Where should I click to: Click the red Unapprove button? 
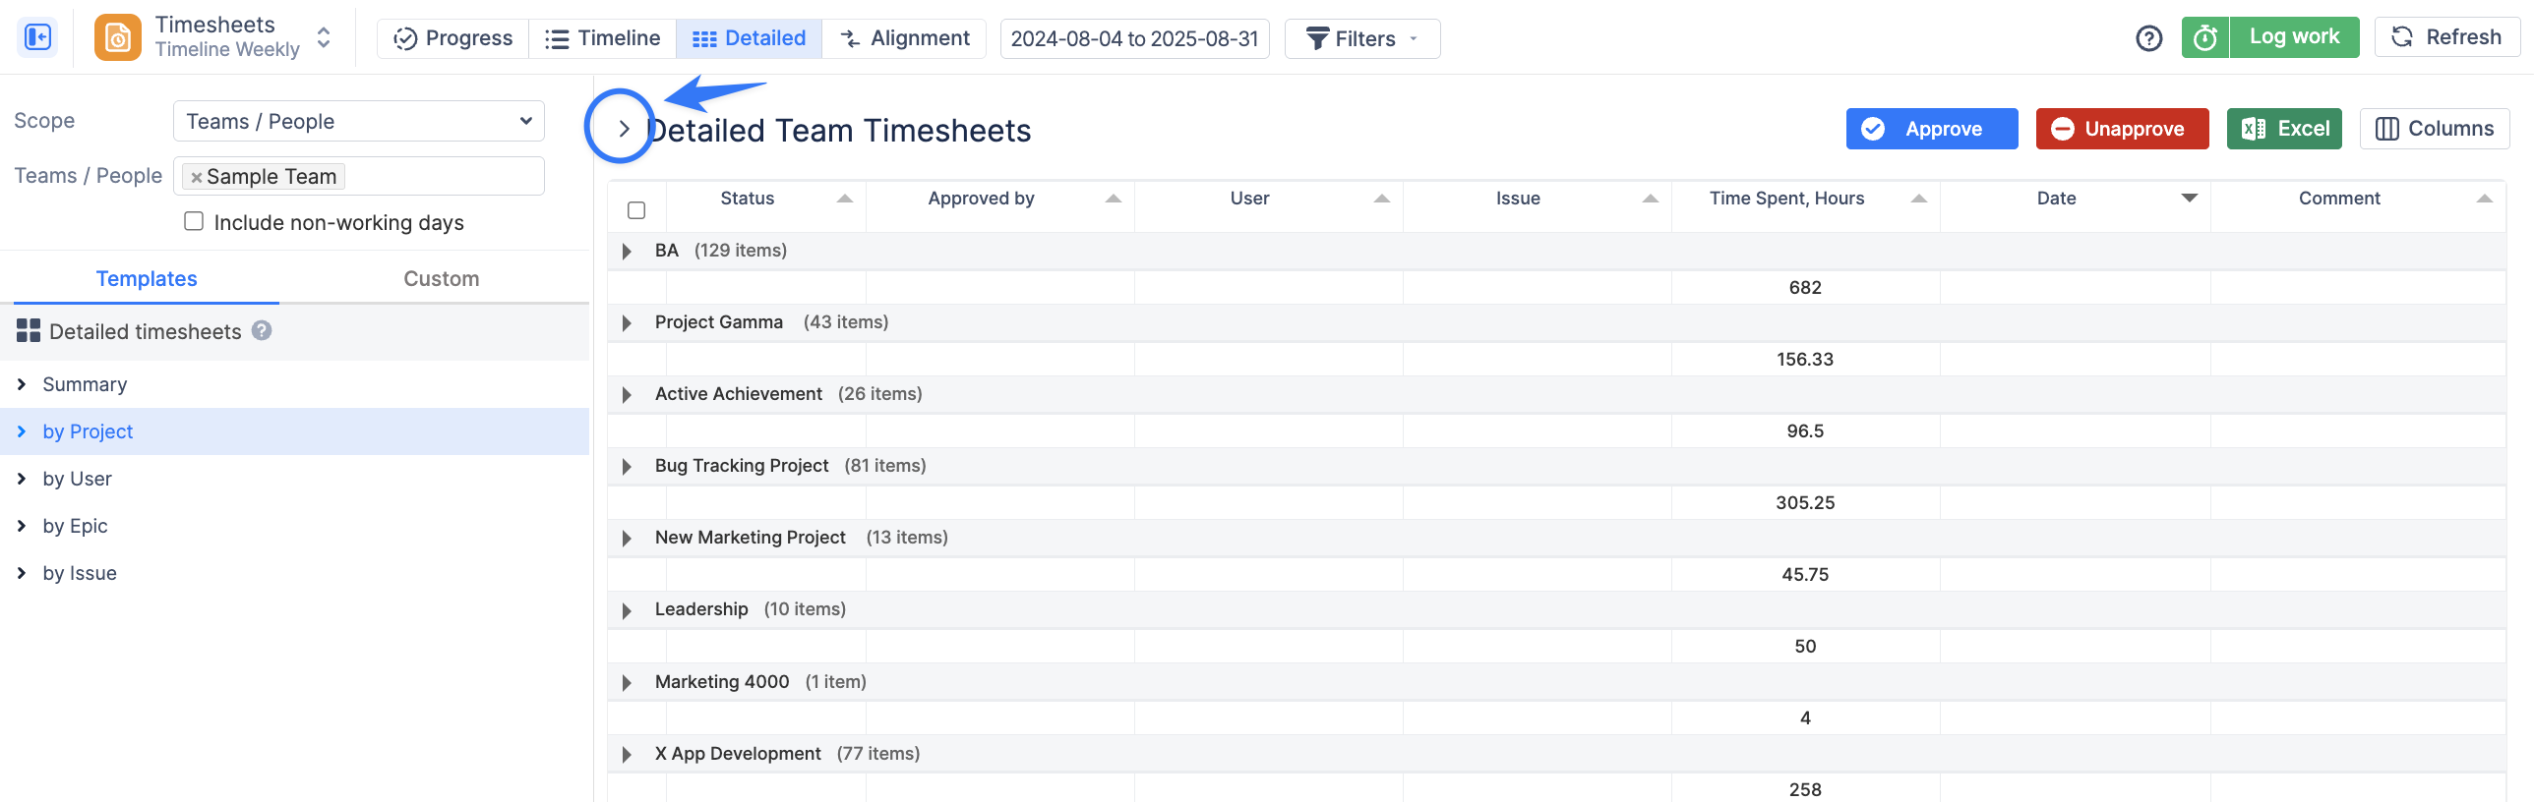(2122, 129)
